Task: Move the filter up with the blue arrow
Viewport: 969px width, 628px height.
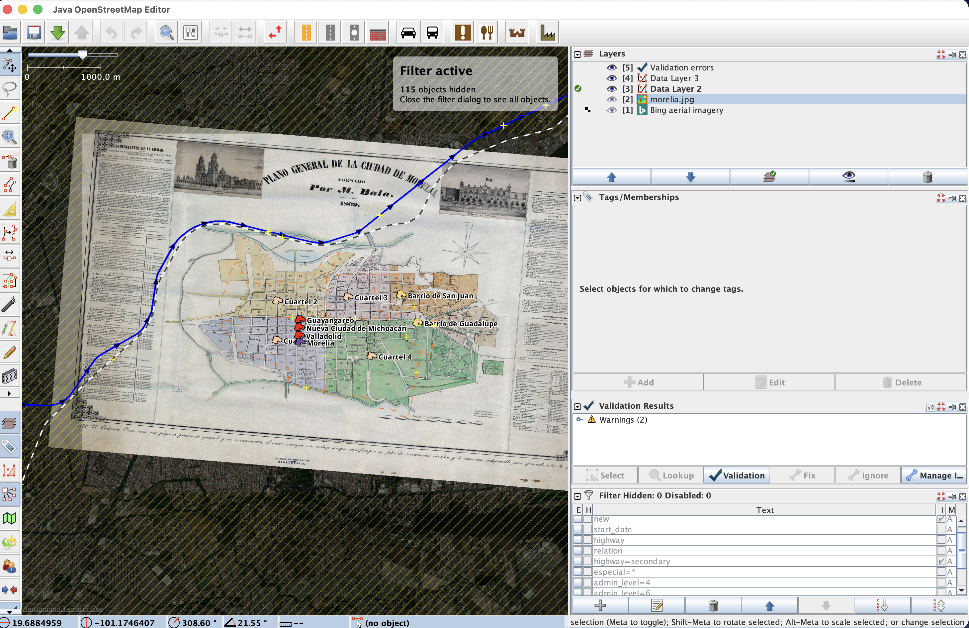Action: point(769,606)
